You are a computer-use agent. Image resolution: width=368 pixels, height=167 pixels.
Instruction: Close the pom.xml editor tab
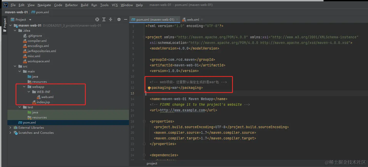[x=177, y=19]
